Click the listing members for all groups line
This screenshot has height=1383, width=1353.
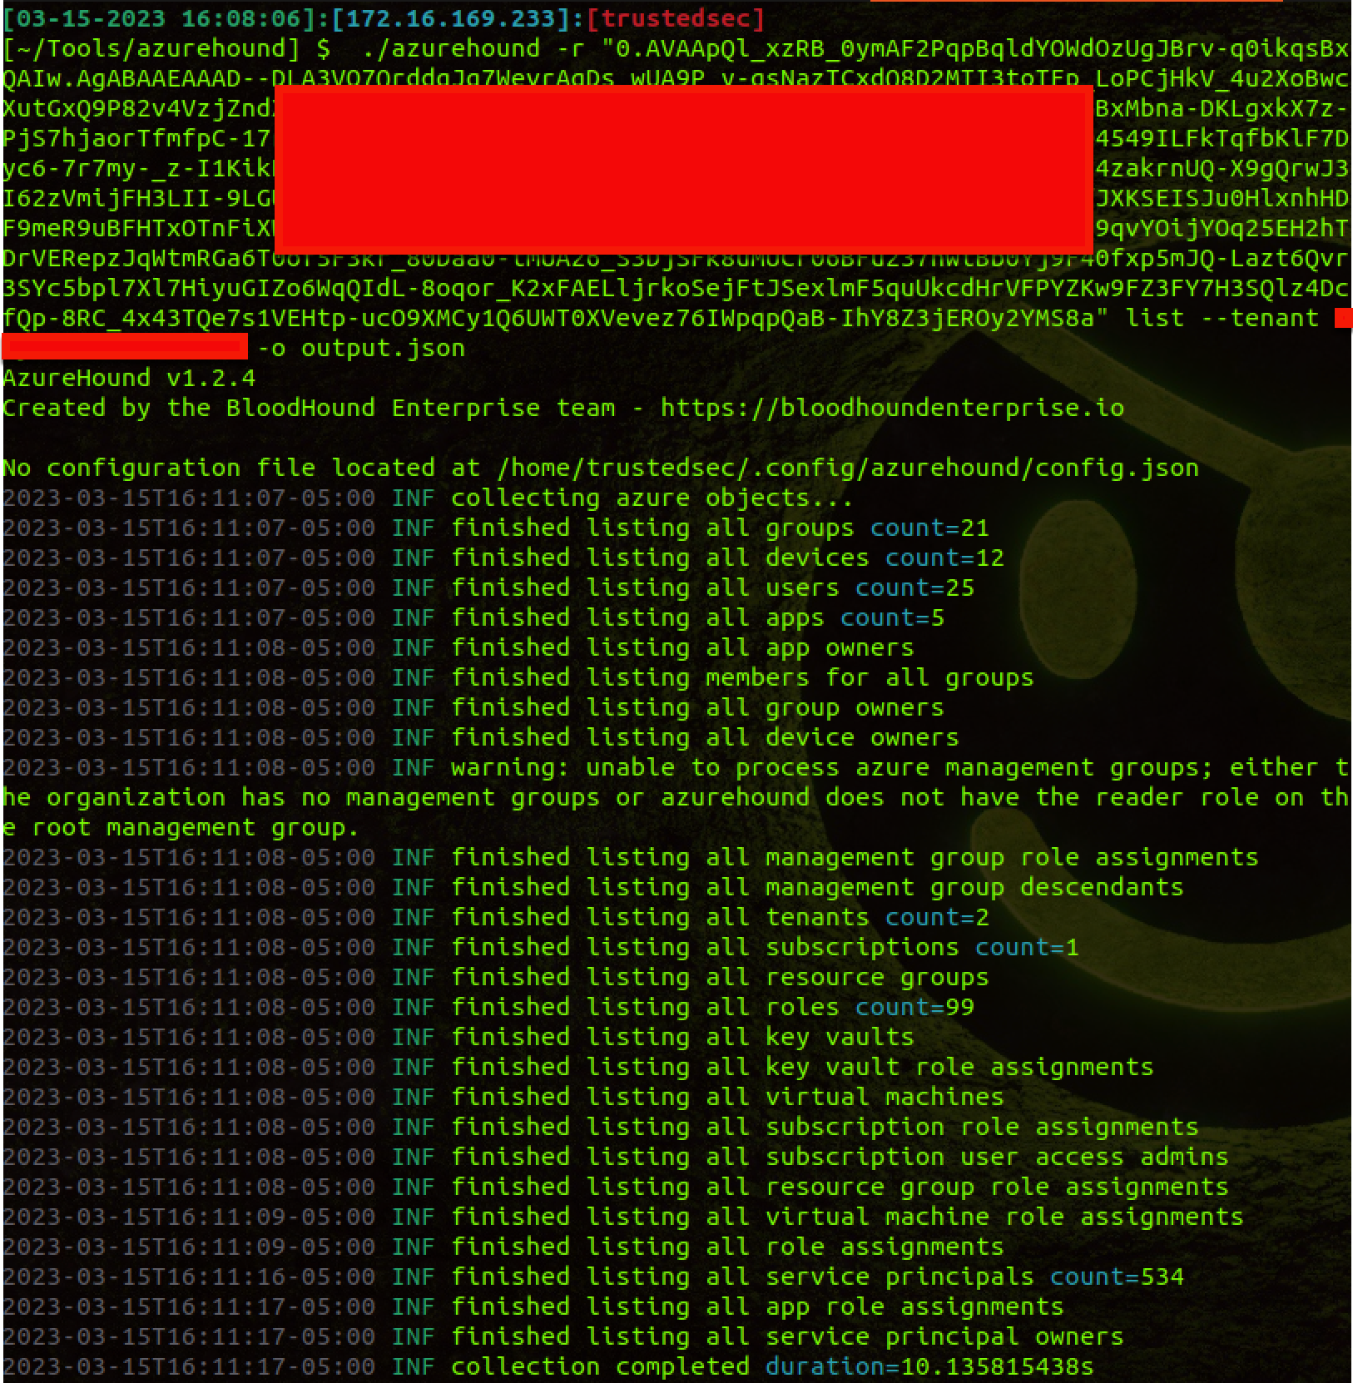pyautogui.click(x=742, y=677)
